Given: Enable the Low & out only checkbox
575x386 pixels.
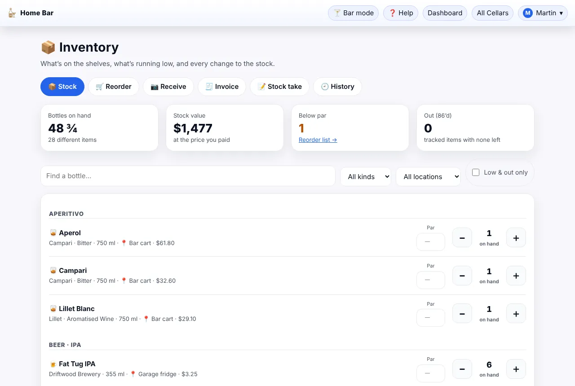Looking at the screenshot, I should tap(476, 172).
